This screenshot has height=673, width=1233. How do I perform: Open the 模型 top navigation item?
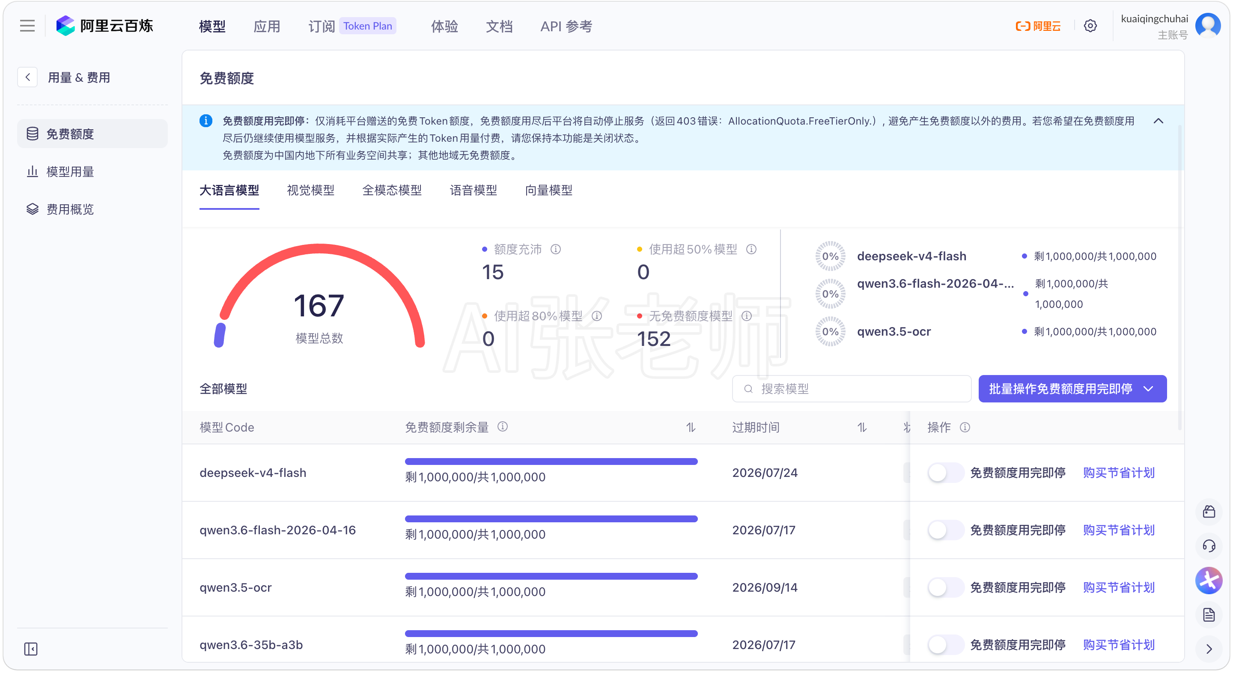212,26
